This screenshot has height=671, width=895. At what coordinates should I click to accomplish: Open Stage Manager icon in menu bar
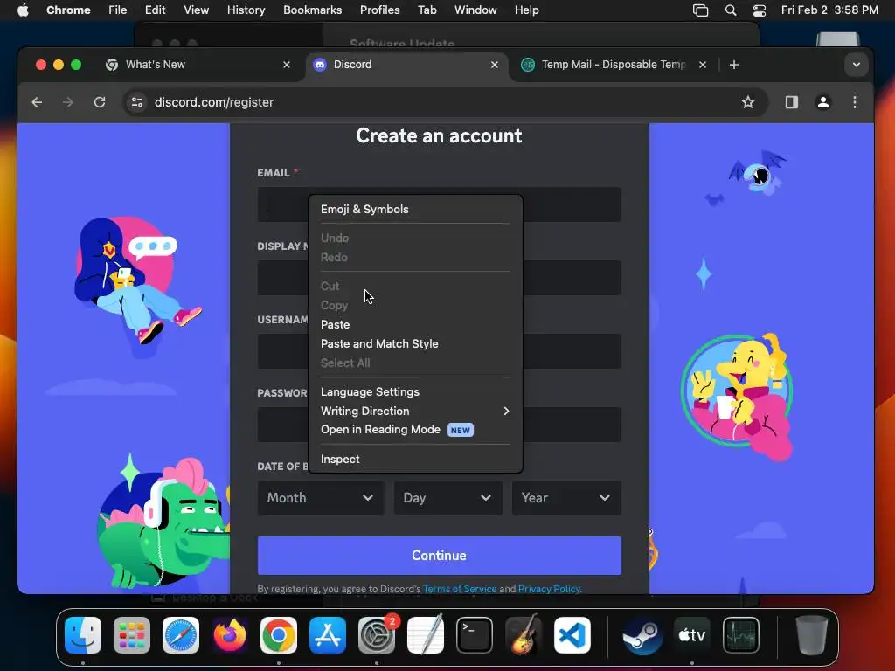click(700, 10)
